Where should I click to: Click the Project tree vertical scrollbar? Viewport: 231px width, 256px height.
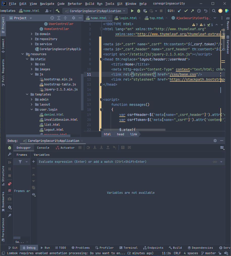(x=82, y=92)
